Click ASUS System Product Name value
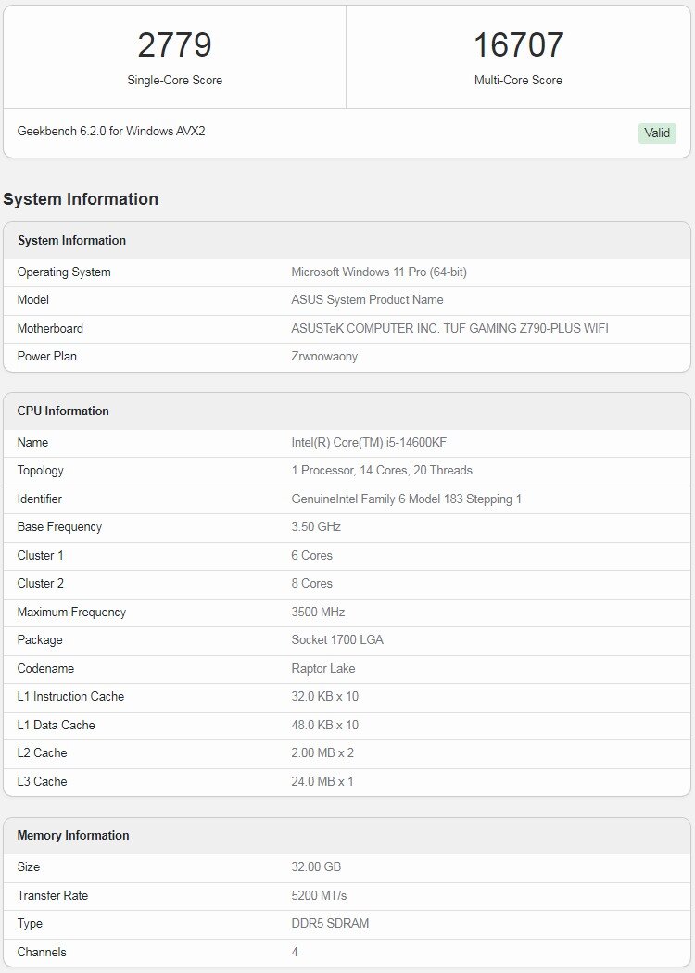Screen dimensions: 695x973 click(x=367, y=299)
